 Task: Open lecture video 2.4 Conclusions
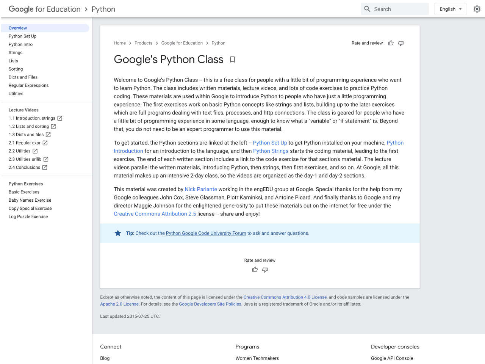[24, 167]
